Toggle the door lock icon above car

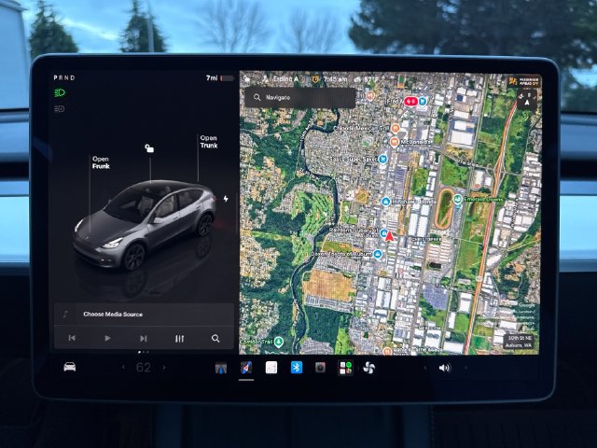[x=149, y=148]
